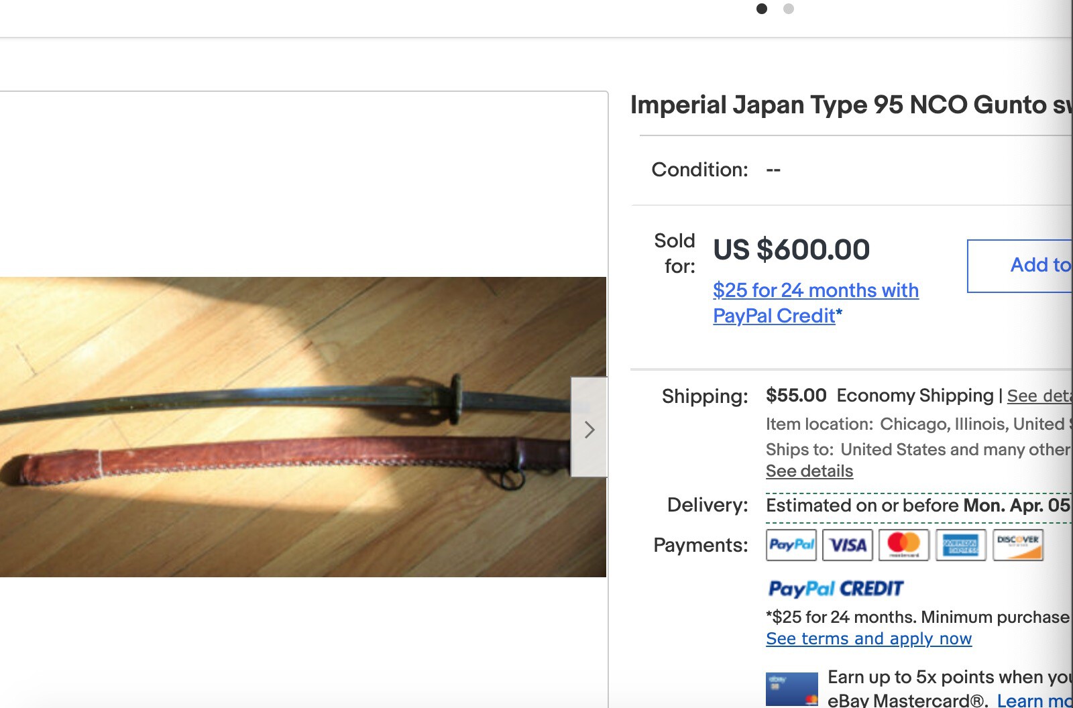Select the first carousel dot
The width and height of the screenshot is (1073, 708).
point(762,9)
